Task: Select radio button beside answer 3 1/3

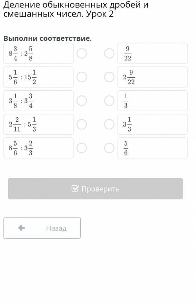Action: pos(109,124)
